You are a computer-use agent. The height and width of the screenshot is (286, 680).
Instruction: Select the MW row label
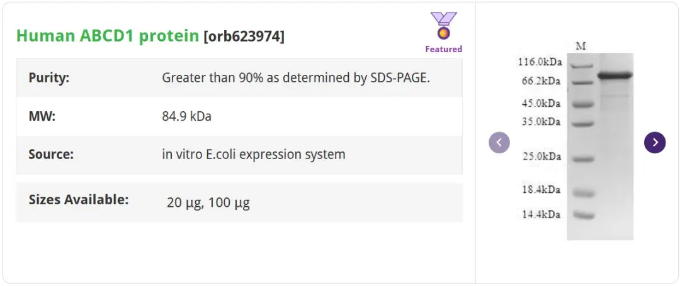click(x=42, y=116)
